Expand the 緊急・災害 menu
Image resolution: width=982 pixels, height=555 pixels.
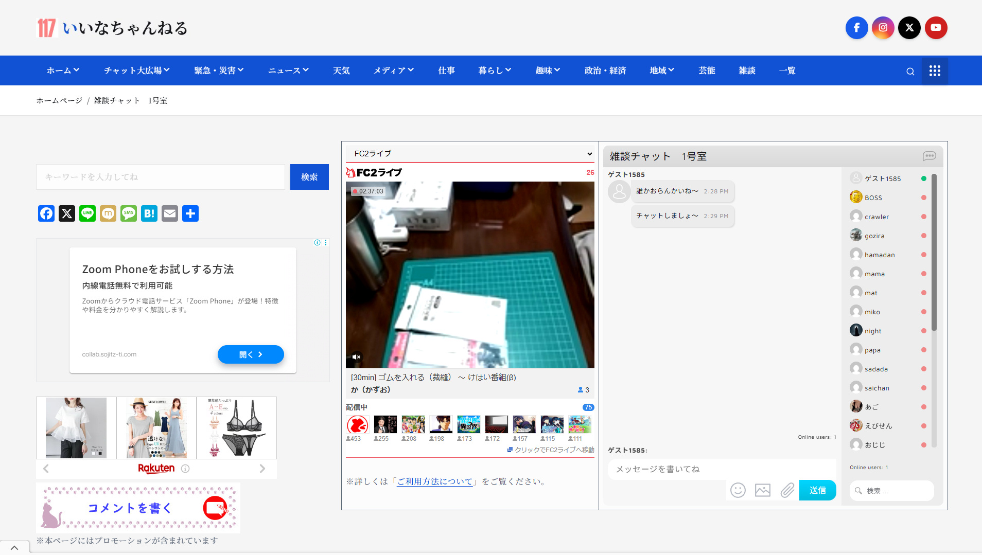(219, 70)
